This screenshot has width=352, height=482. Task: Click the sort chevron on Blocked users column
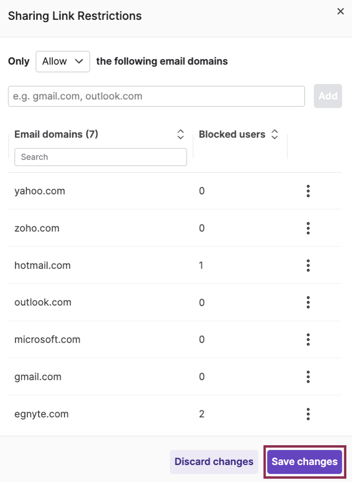pyautogui.click(x=274, y=134)
